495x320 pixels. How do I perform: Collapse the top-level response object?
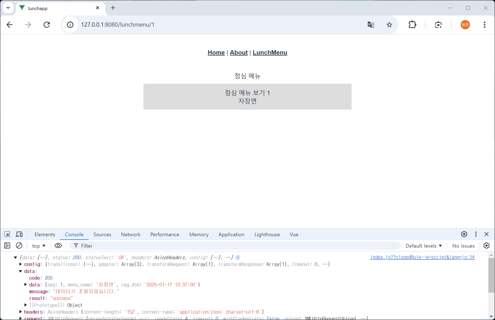[16, 257]
